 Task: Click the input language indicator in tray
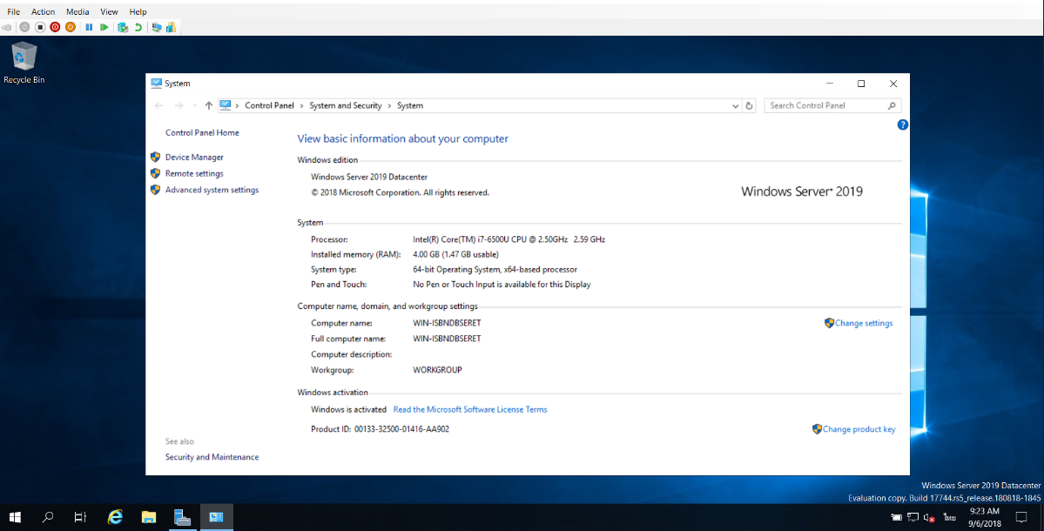(949, 518)
